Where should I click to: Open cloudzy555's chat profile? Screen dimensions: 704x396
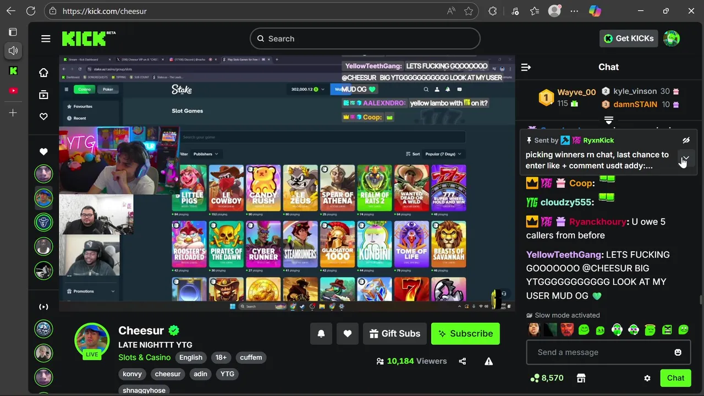566,202
